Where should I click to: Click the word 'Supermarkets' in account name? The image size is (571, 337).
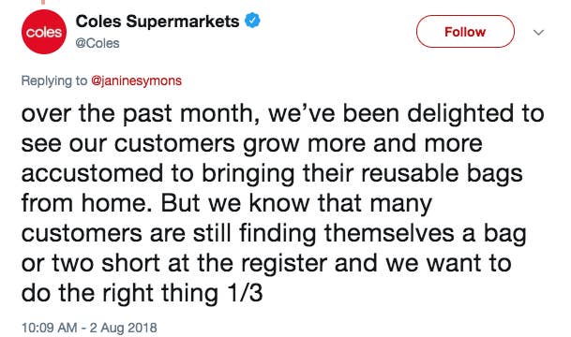pos(183,22)
